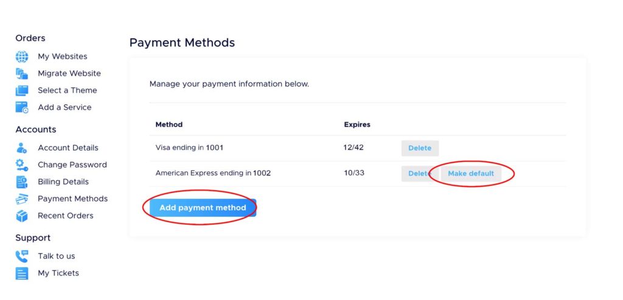Click the My Tickets list icon
This screenshot has width=623, height=300.
coord(22,273)
